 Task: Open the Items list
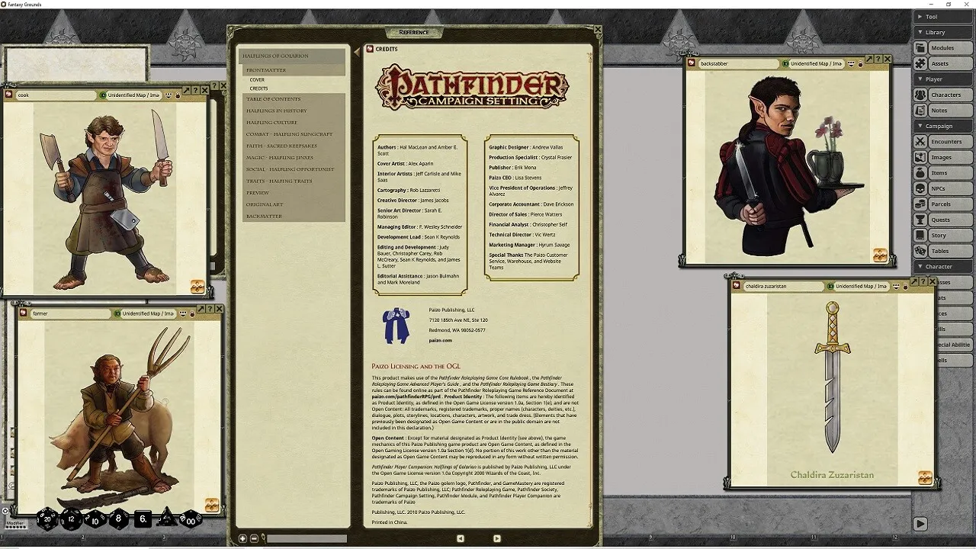click(x=942, y=173)
